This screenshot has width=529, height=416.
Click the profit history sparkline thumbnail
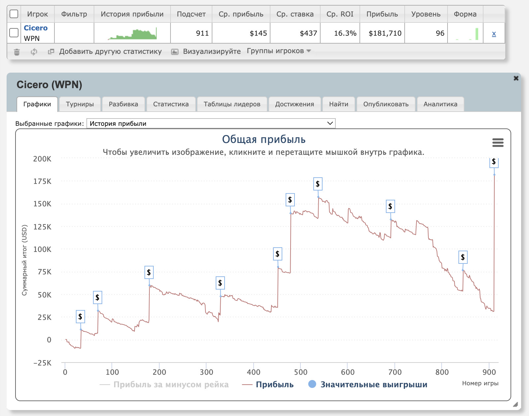tap(132, 33)
